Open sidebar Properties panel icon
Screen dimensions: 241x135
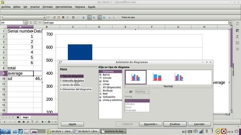click(x=237, y=31)
